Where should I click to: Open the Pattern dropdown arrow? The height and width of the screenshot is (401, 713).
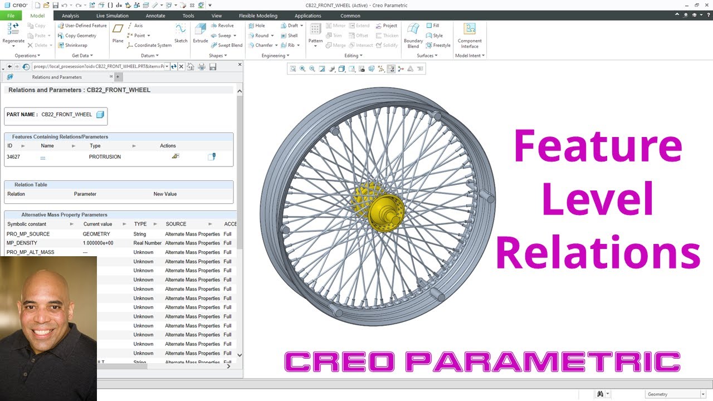pyautogui.click(x=315, y=46)
